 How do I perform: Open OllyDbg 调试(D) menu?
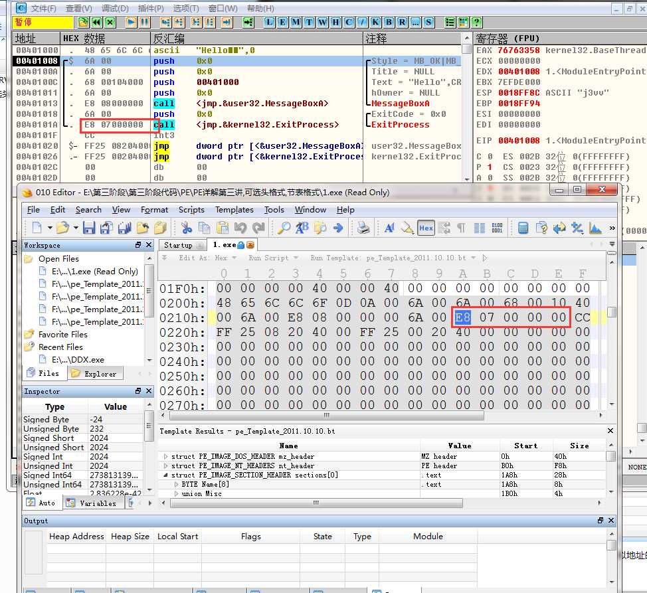pyautogui.click(x=115, y=8)
